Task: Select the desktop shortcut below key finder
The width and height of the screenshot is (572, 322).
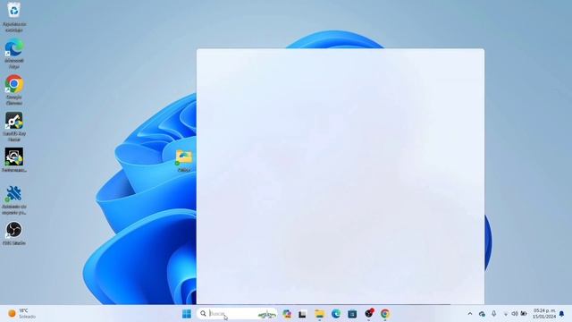Action: (14, 160)
